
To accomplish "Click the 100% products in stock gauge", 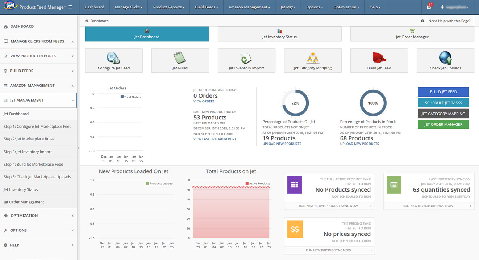I will 373,103.
